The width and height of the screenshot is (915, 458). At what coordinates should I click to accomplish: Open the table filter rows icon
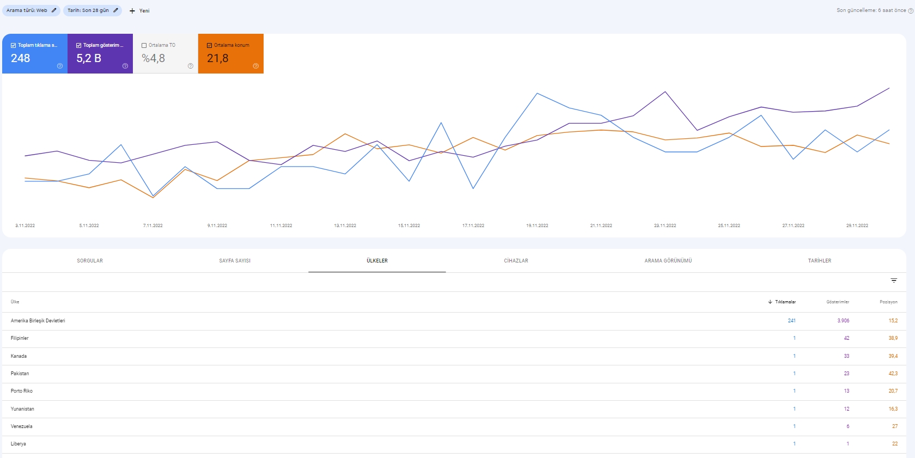(x=894, y=280)
